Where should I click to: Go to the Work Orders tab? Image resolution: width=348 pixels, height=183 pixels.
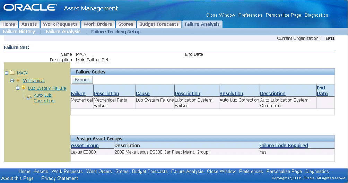pyautogui.click(x=98, y=24)
